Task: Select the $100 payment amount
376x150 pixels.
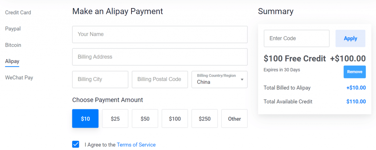Action: click(175, 118)
